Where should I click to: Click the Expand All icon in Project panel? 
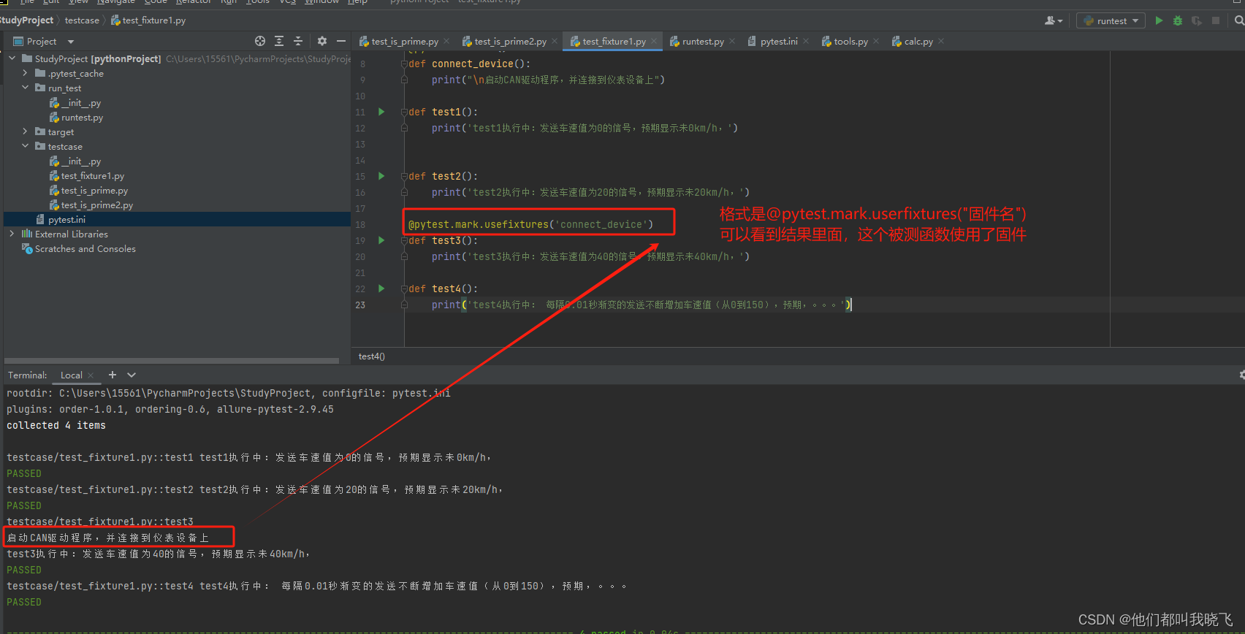pyautogui.click(x=279, y=41)
